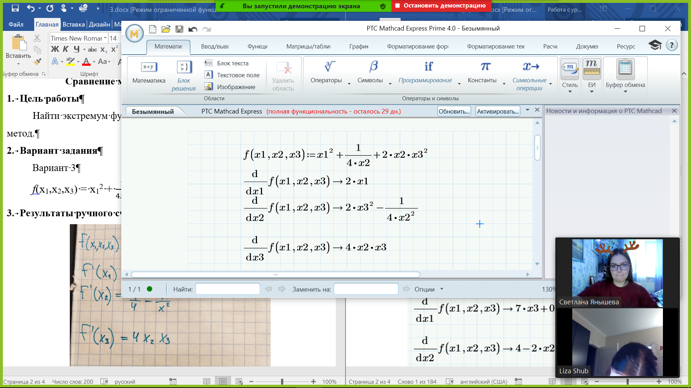Open the Вставка tab in Word

[x=73, y=24]
